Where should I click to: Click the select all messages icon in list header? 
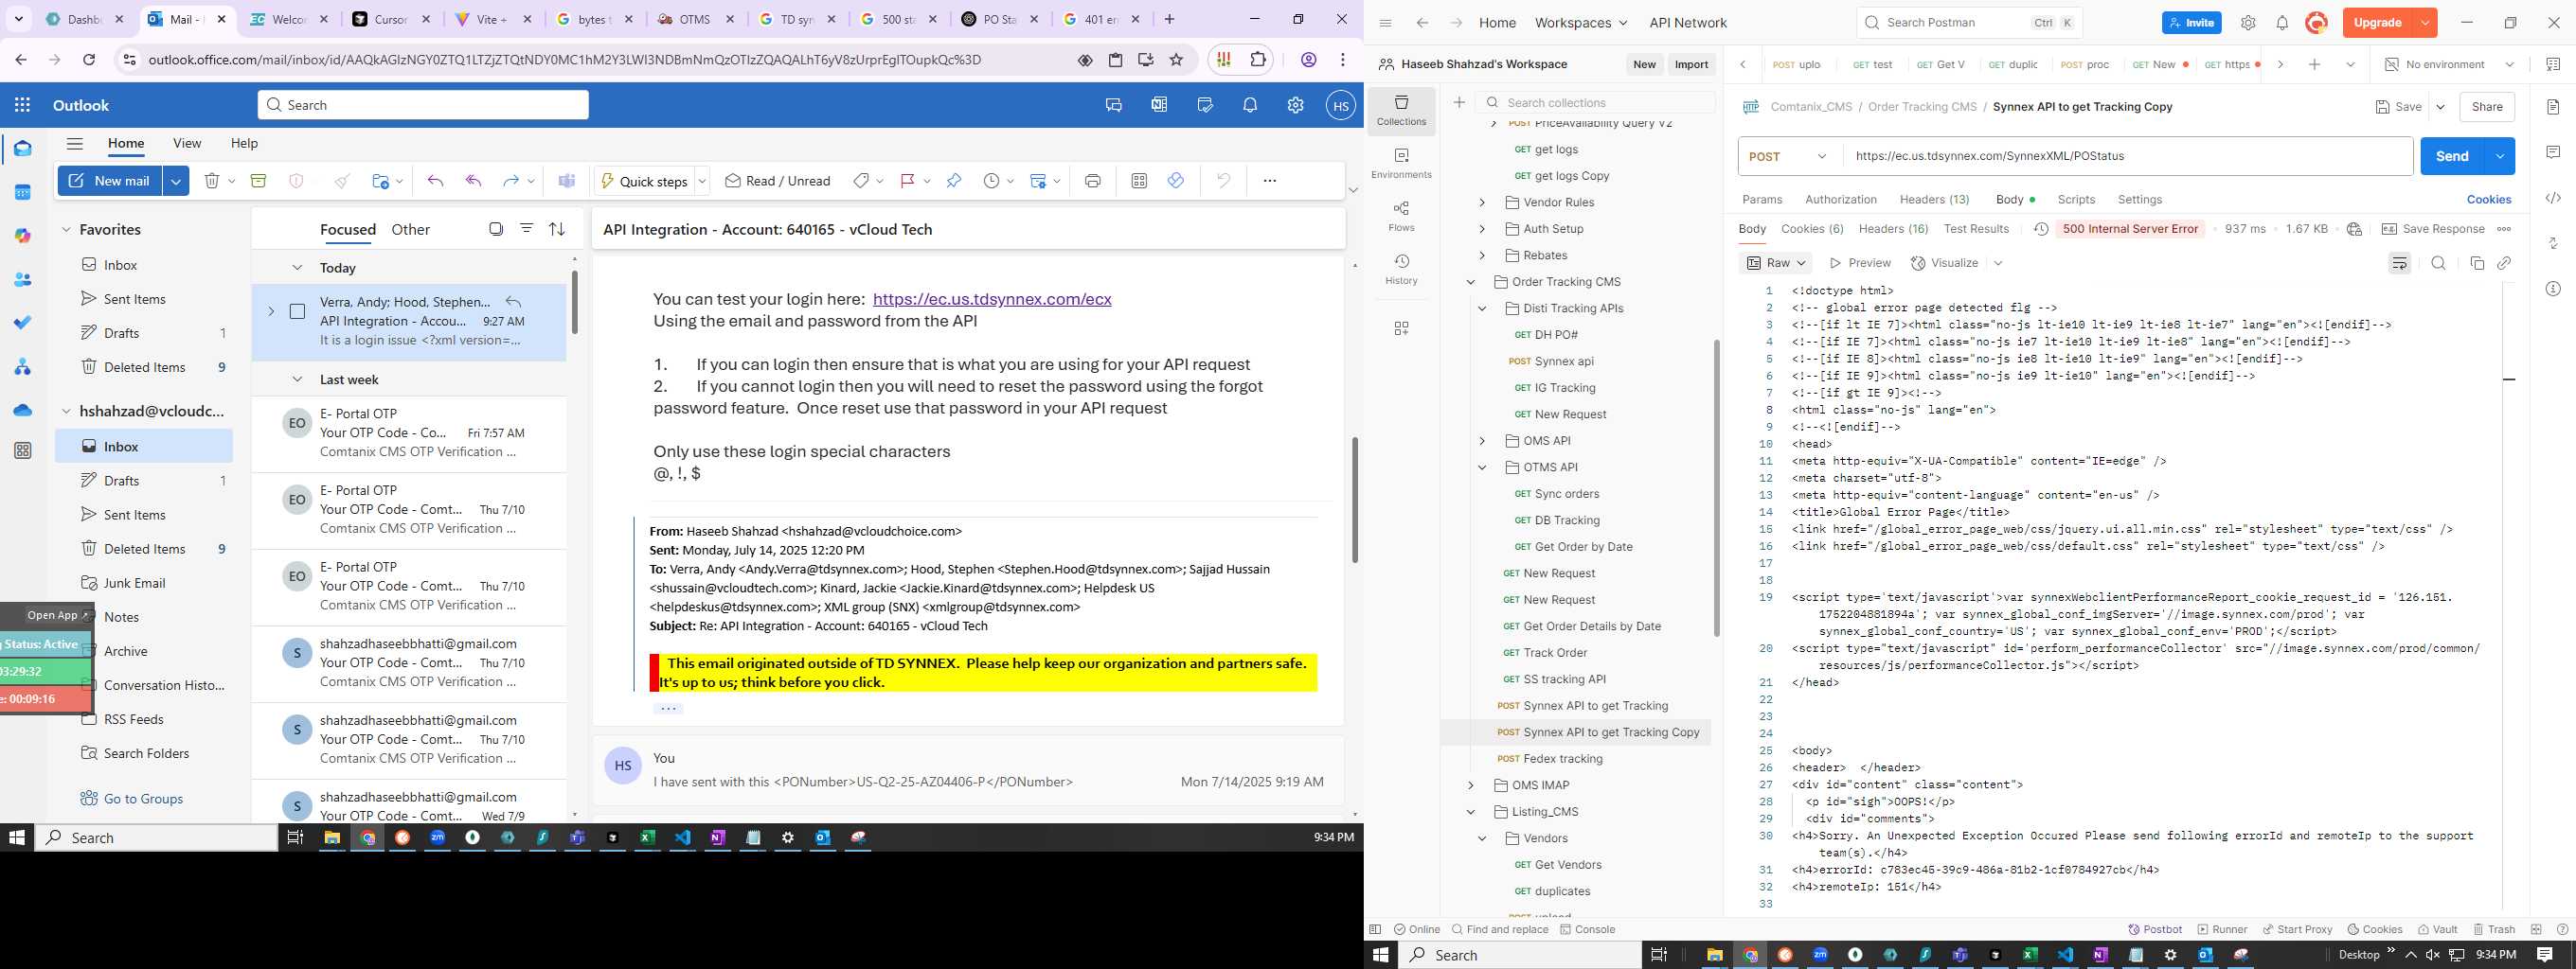(496, 229)
